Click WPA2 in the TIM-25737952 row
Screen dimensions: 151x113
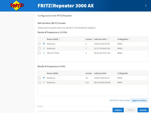click(x=120, y=53)
